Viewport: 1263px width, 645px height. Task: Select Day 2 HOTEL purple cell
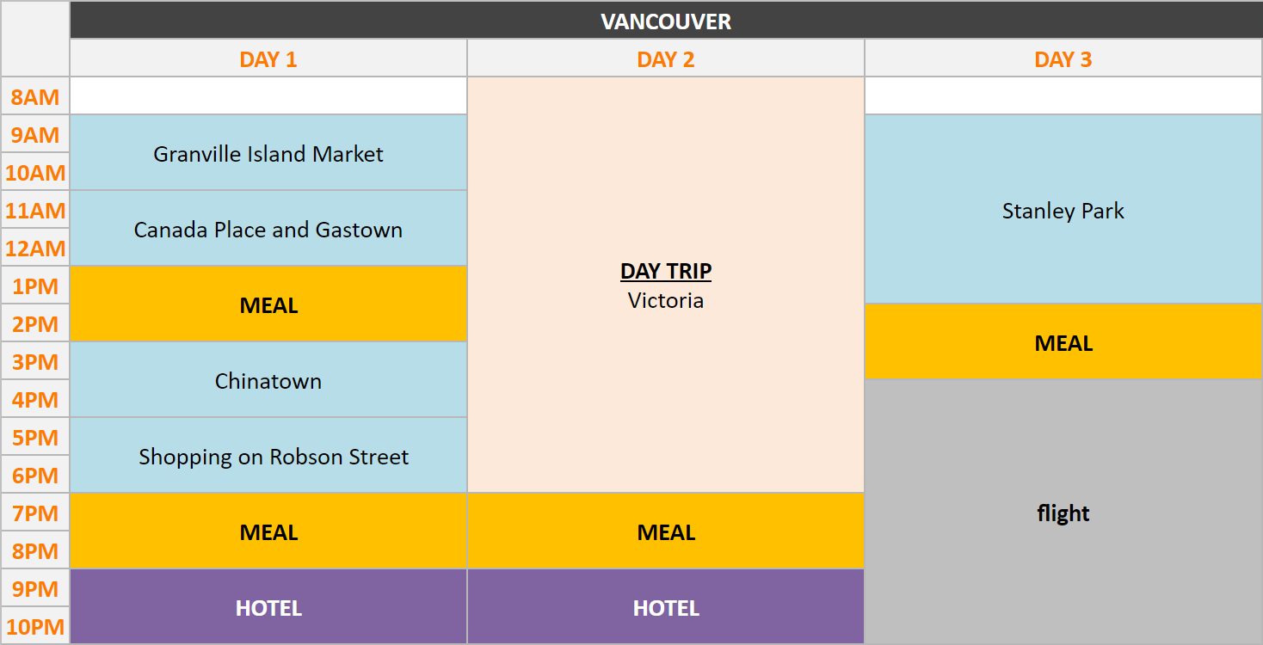(x=665, y=607)
